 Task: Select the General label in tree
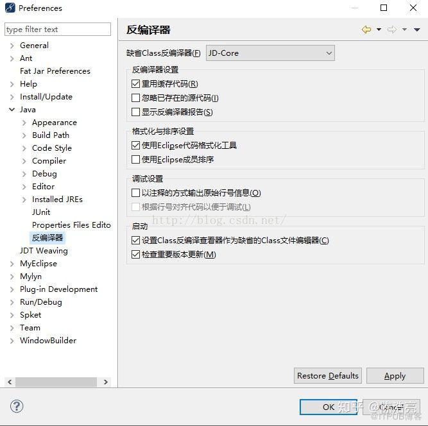coord(34,46)
